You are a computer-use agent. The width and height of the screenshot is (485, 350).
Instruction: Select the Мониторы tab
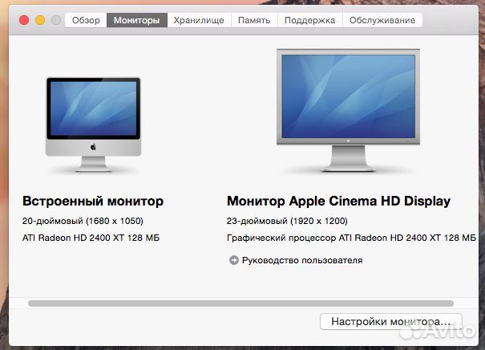pyautogui.click(x=137, y=20)
